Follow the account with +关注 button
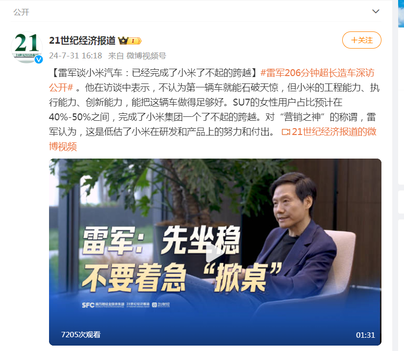The height and width of the screenshot is (351, 404). pos(361,40)
